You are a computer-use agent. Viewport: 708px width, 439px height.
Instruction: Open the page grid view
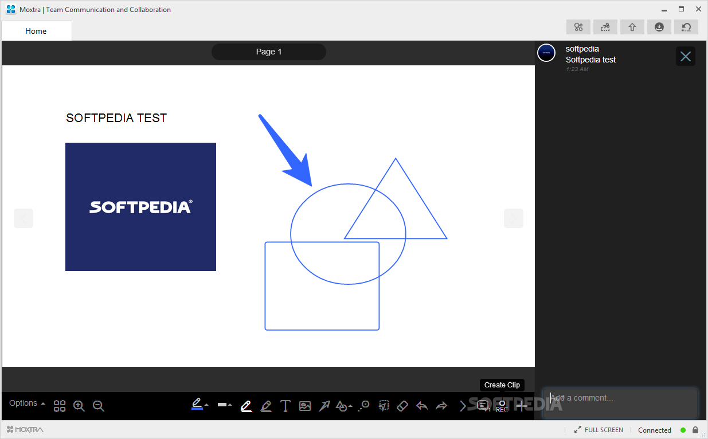[x=60, y=406]
